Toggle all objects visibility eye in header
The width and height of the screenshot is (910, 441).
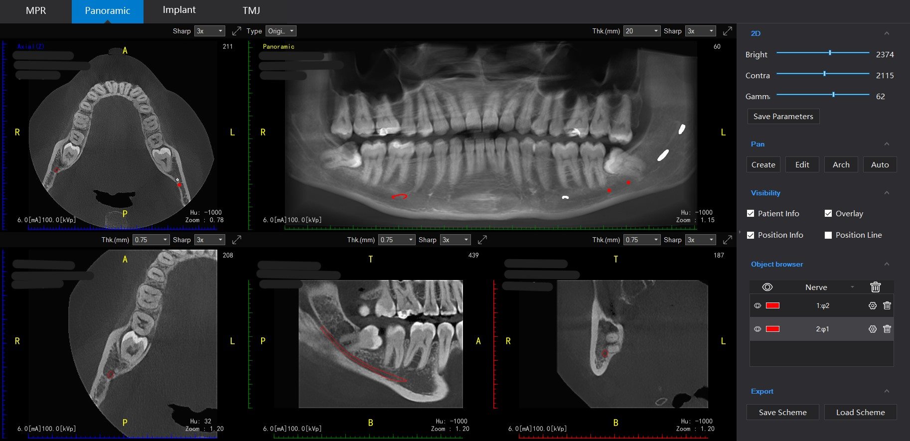tap(767, 287)
